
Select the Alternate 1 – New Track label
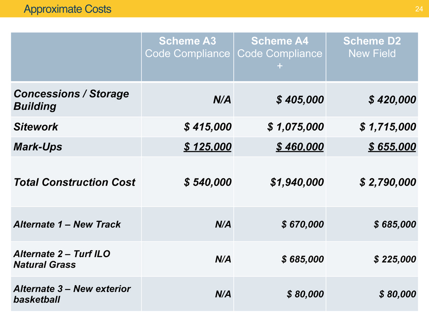pos(67,224)
